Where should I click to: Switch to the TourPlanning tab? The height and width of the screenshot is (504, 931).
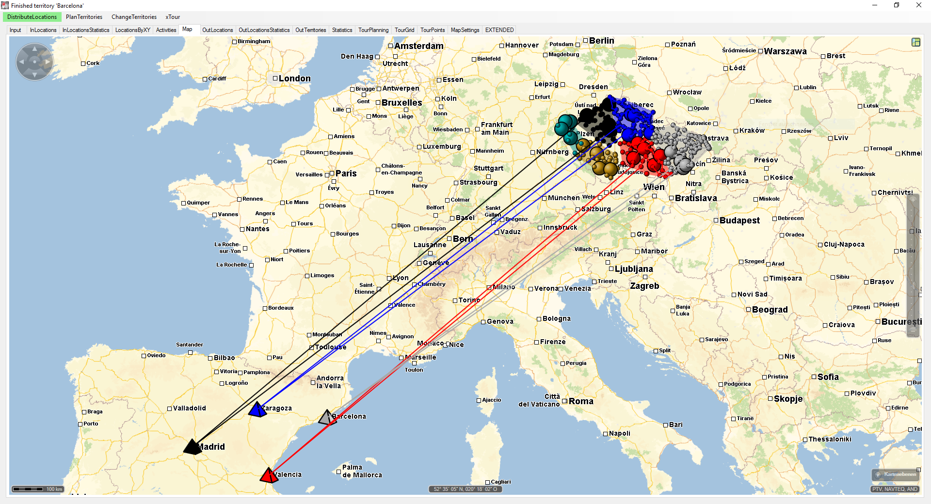tap(373, 30)
